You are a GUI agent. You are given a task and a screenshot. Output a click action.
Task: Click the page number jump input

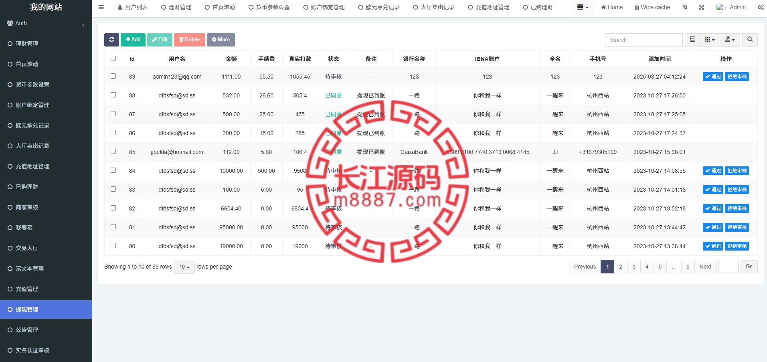(729, 267)
